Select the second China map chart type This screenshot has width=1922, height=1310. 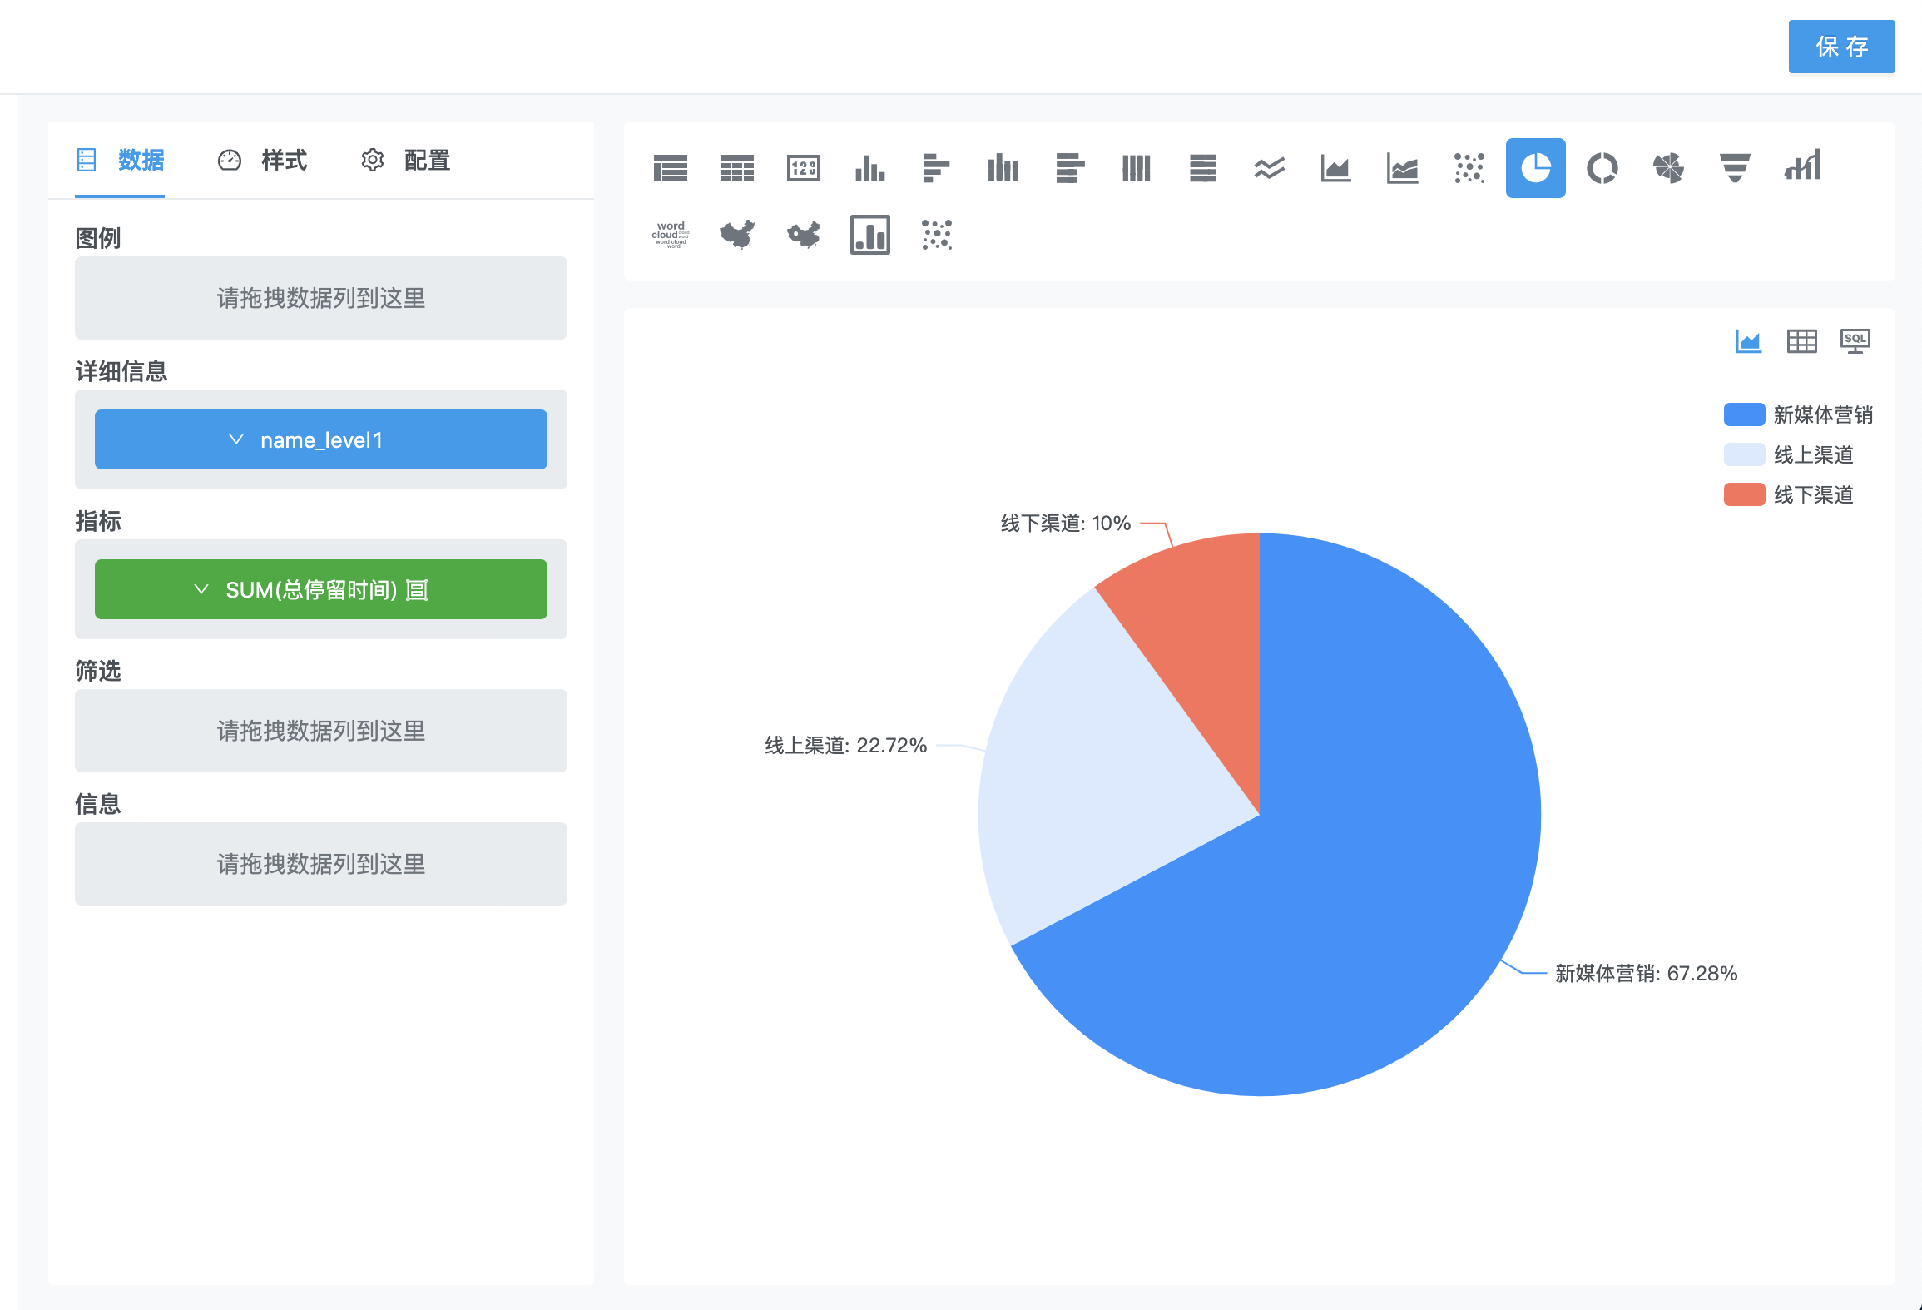click(803, 235)
